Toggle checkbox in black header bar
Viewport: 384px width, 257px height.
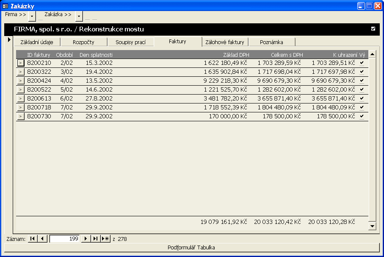(x=373, y=29)
